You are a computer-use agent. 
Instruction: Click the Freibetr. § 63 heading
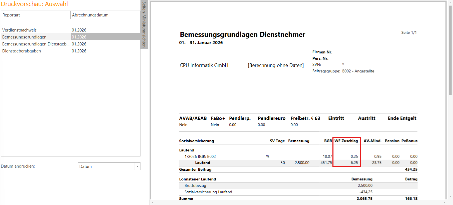[x=305, y=118]
